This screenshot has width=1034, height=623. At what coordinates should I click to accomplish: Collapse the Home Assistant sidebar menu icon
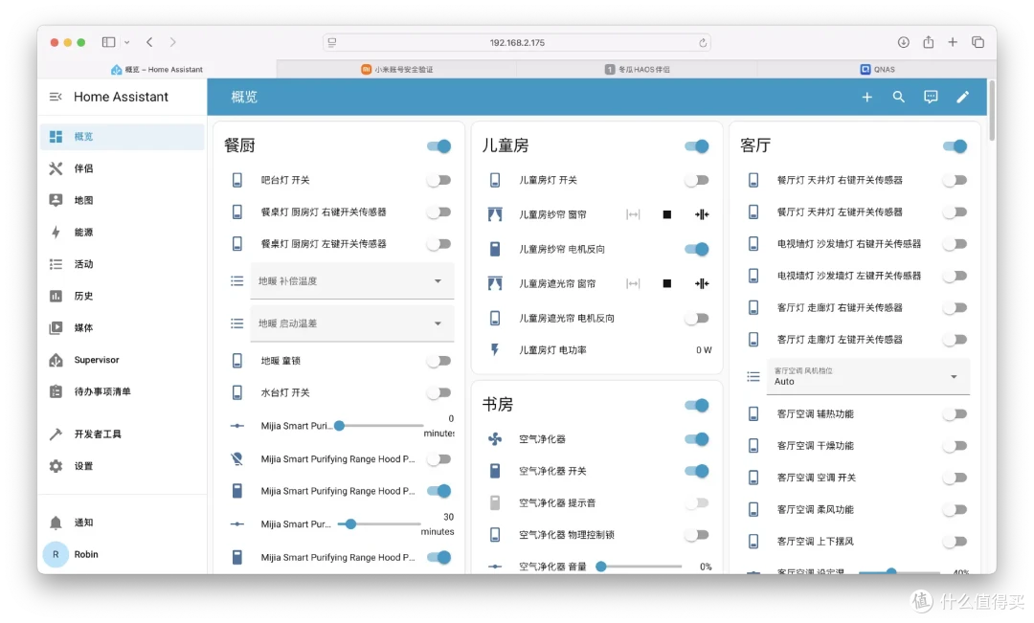pyautogui.click(x=56, y=97)
